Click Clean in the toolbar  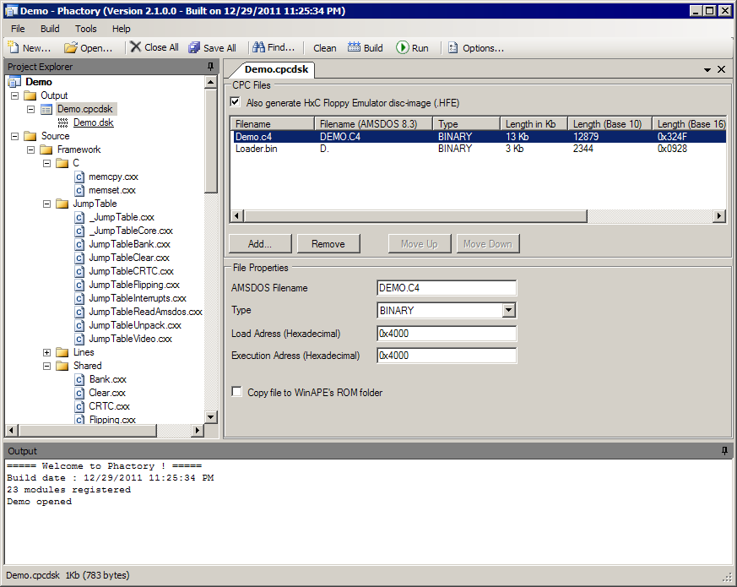click(x=325, y=48)
